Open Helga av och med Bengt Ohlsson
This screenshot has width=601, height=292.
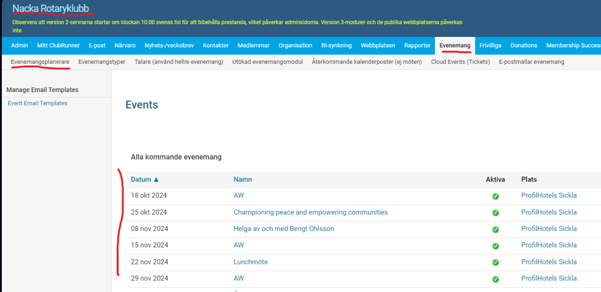(x=283, y=229)
